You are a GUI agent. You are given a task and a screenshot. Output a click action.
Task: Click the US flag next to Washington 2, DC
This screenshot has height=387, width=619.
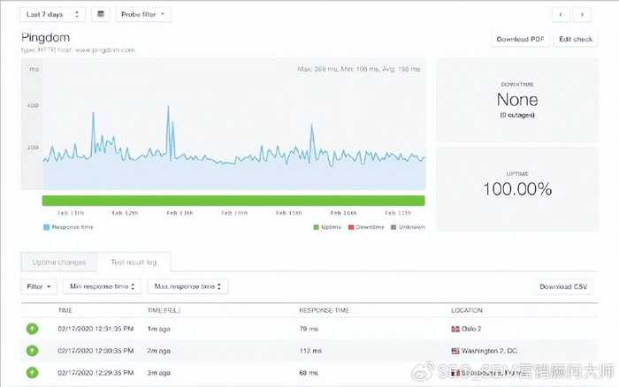click(455, 351)
